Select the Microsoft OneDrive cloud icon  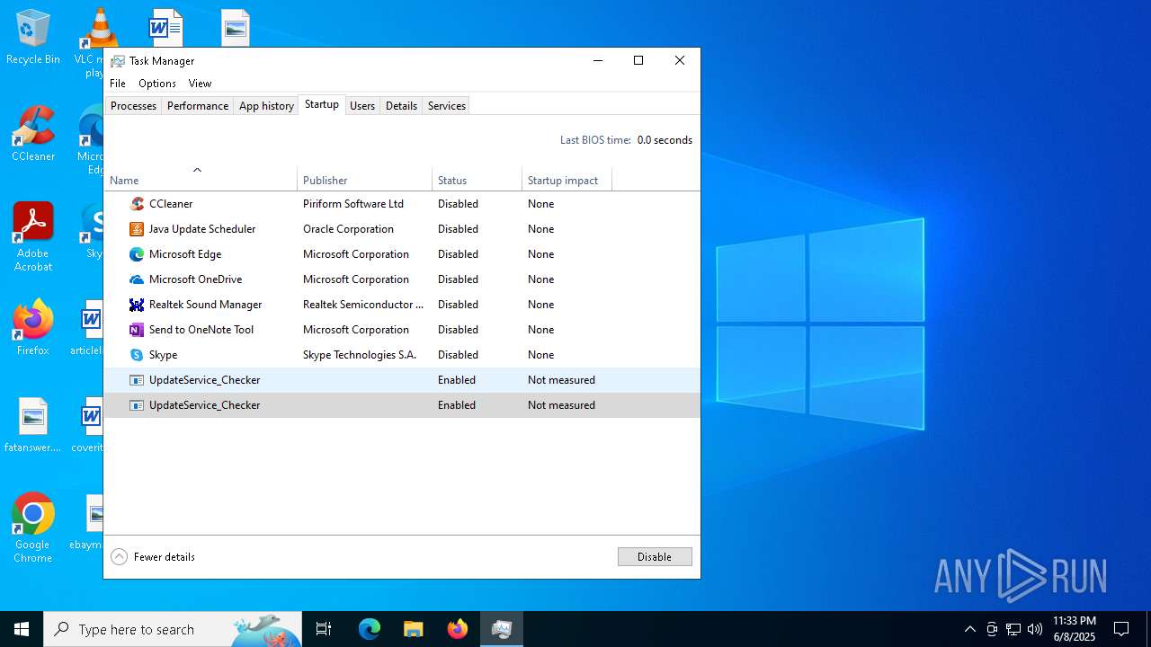[x=137, y=279]
